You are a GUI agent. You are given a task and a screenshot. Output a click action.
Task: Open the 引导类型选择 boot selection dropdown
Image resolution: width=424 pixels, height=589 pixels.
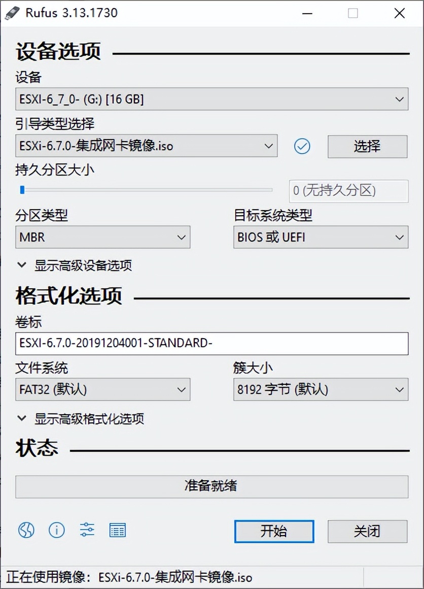click(146, 146)
